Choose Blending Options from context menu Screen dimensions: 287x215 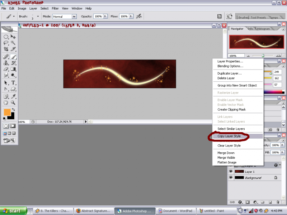(x=230, y=66)
